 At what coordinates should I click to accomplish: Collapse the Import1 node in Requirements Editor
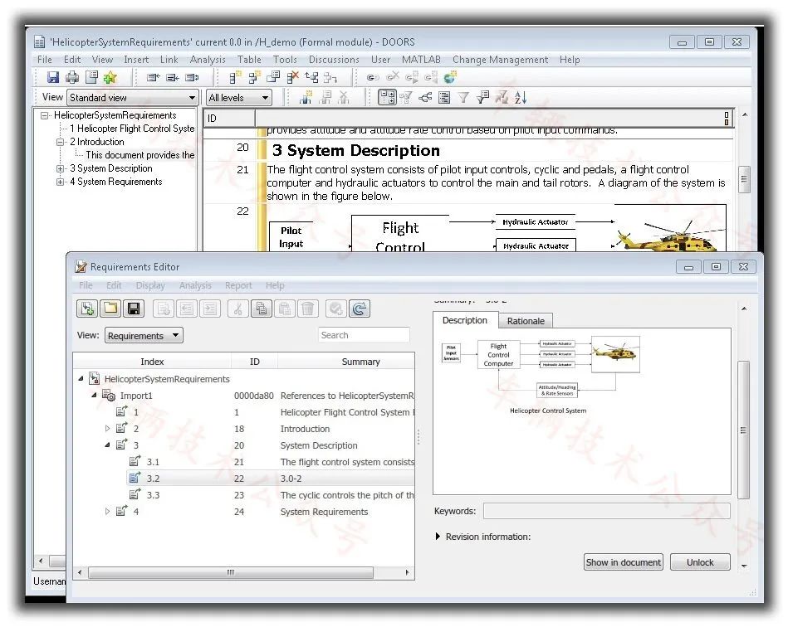point(94,395)
